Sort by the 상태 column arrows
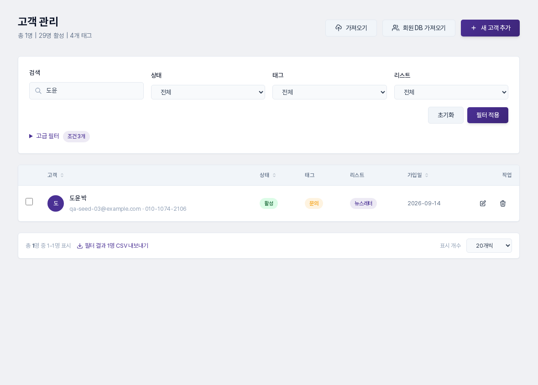 tap(274, 175)
